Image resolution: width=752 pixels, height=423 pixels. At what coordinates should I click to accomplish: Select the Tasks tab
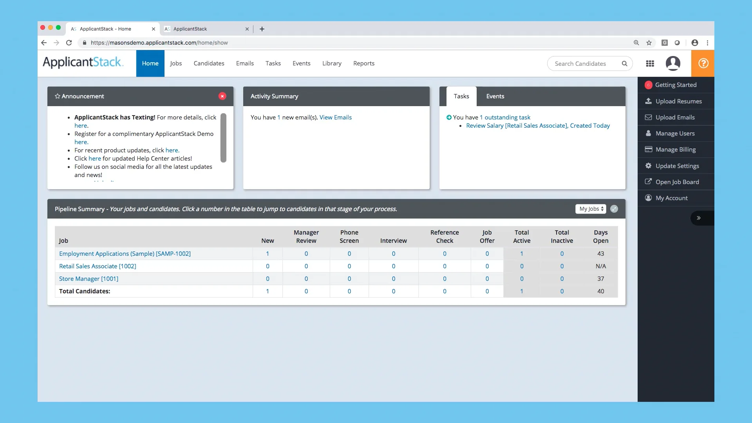[461, 96]
